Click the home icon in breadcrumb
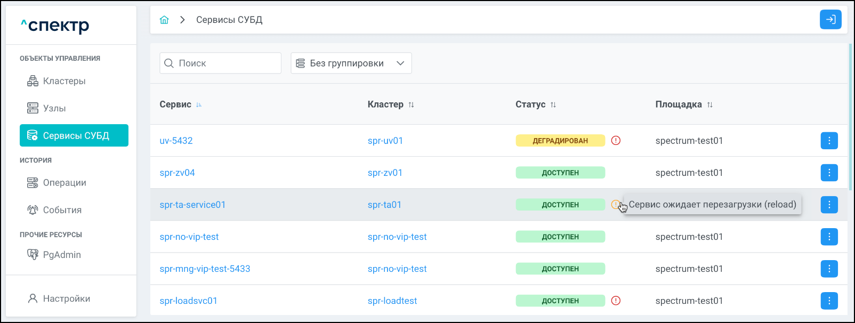 tap(164, 20)
